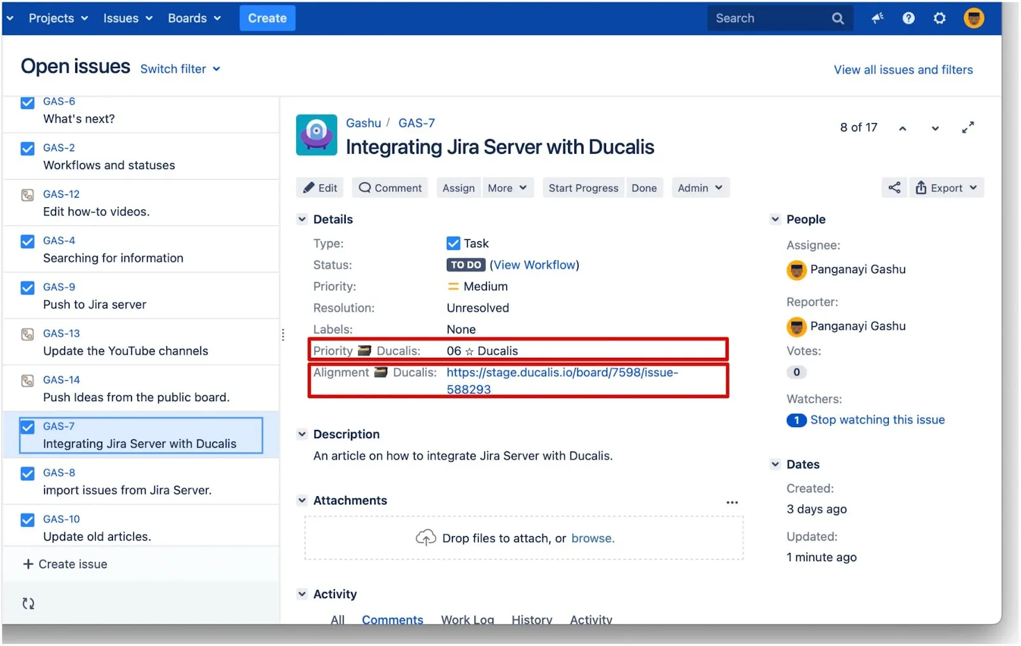Expand issue to full screen view
The height and width of the screenshot is (646, 1021).
pos(967,128)
